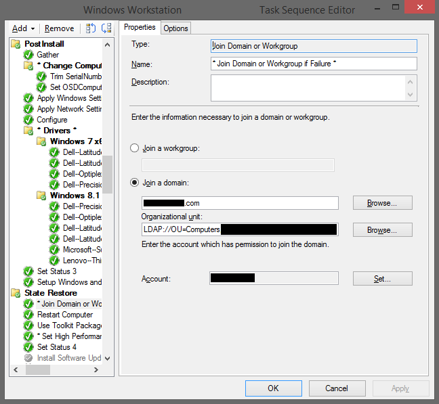Viewport: 439px width, 404px height.
Task: Click the OK button
Action: pos(273,388)
